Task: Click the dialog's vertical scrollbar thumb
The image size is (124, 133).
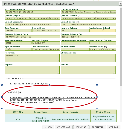Action: [x=121, y=47]
